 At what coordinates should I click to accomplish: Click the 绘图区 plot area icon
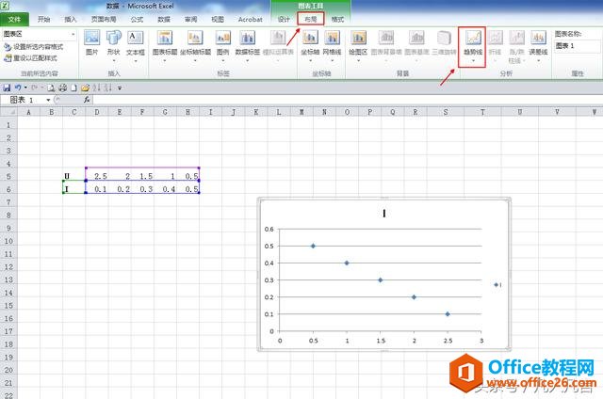tap(358, 38)
